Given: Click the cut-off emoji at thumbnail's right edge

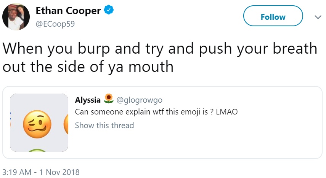Looking at the screenshot, I should 66,124.
